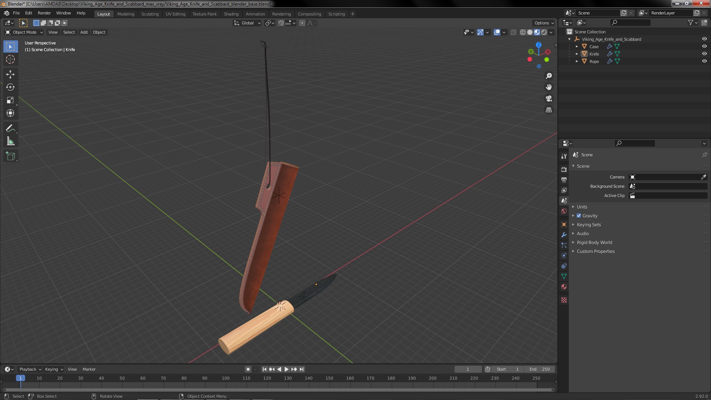
Task: Click the End frame 250 field
Action: click(540, 369)
